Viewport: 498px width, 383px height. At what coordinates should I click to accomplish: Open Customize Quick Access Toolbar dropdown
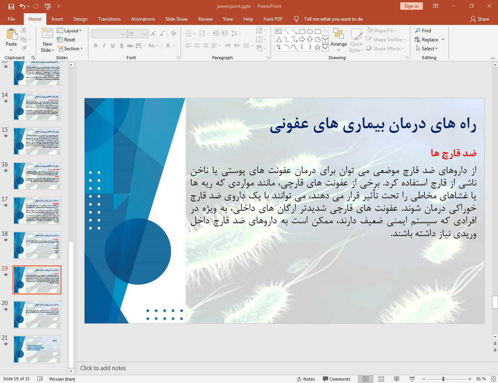[x=59, y=6]
